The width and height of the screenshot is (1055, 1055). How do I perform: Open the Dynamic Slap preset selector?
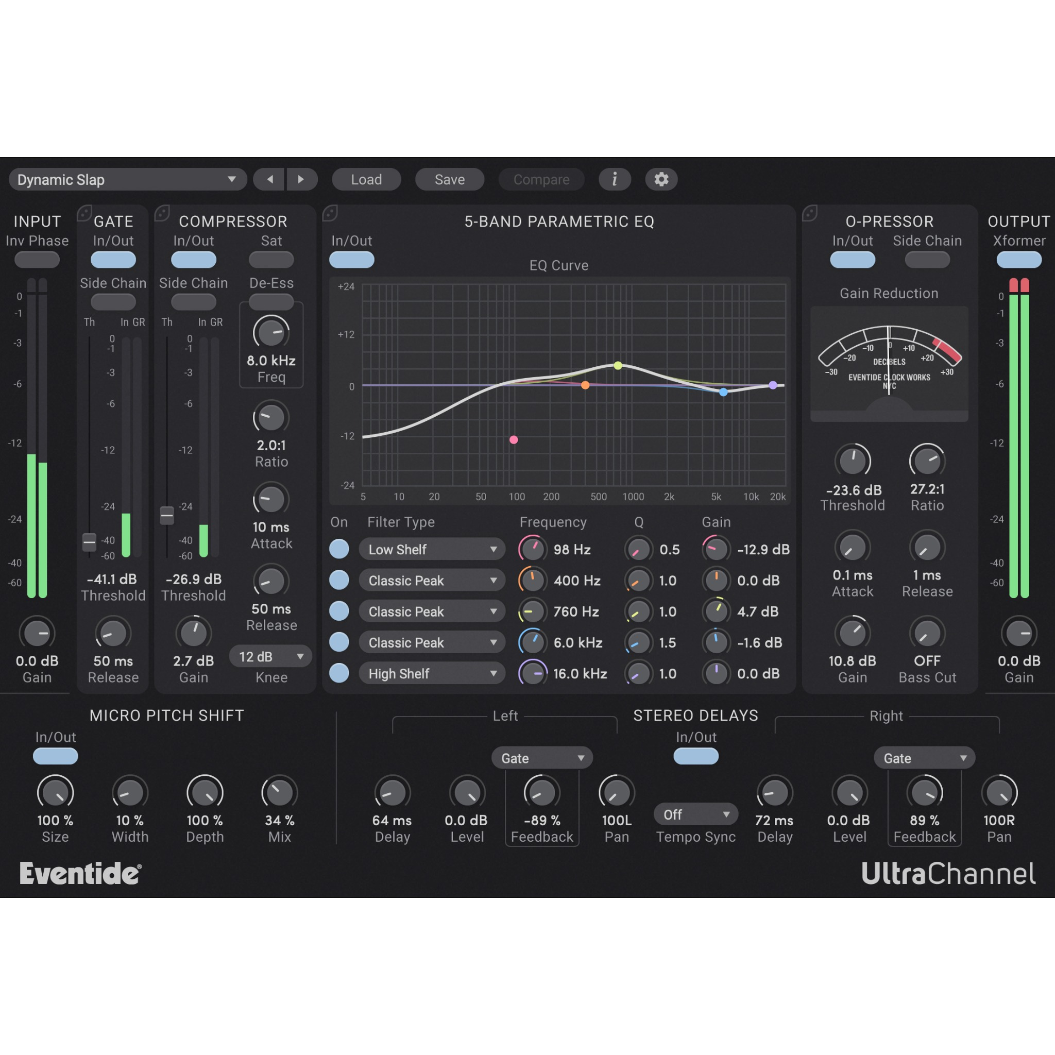point(127,179)
